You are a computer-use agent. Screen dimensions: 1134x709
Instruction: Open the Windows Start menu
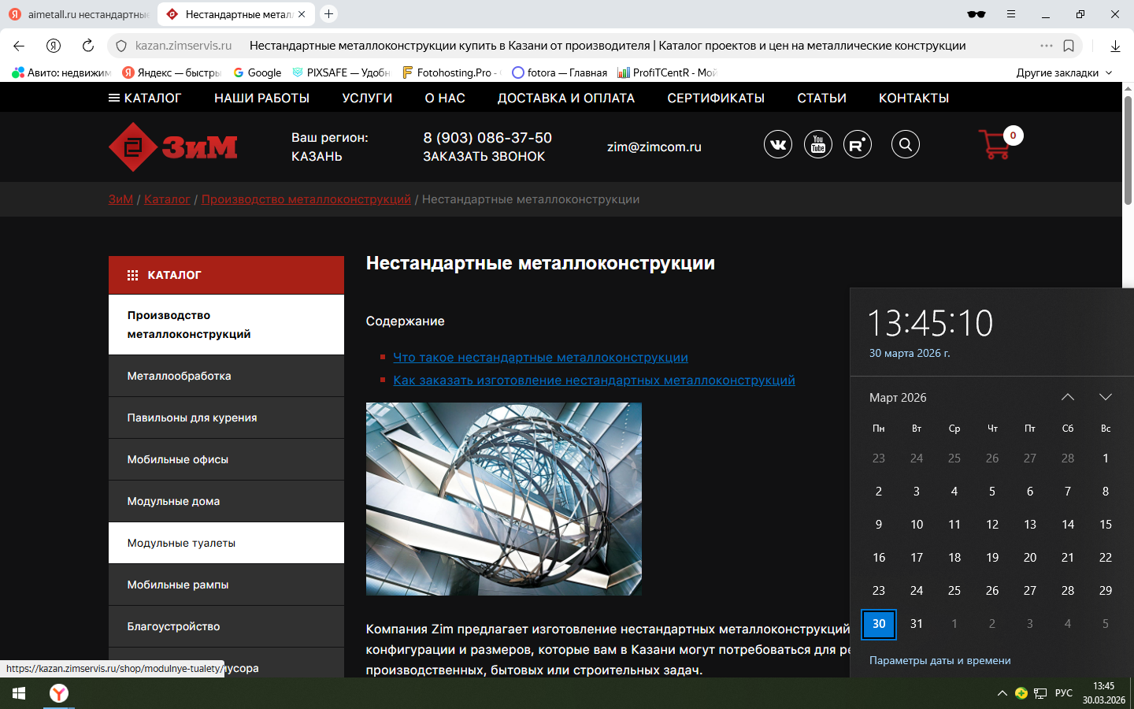[x=19, y=693]
